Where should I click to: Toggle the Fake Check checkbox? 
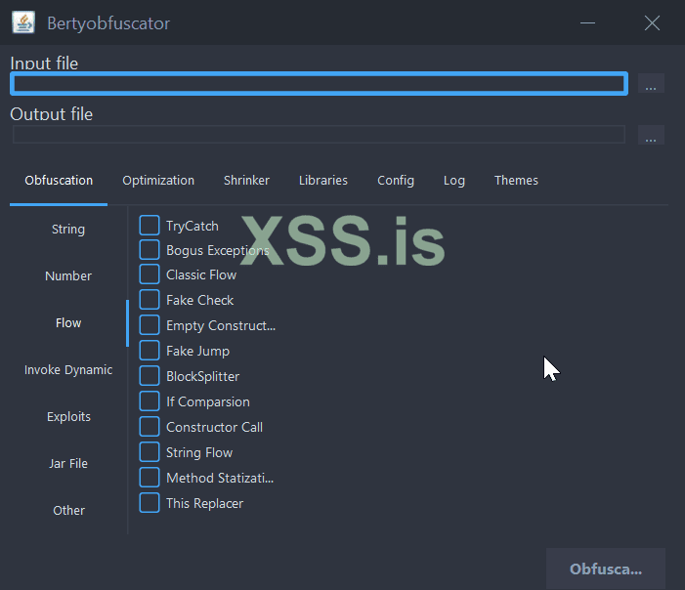point(150,300)
